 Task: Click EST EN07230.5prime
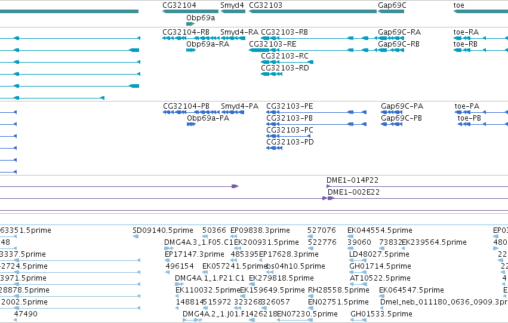coord(307,314)
